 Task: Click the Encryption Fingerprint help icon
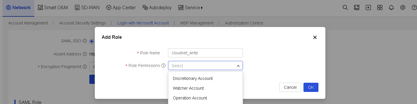pos(85,66)
